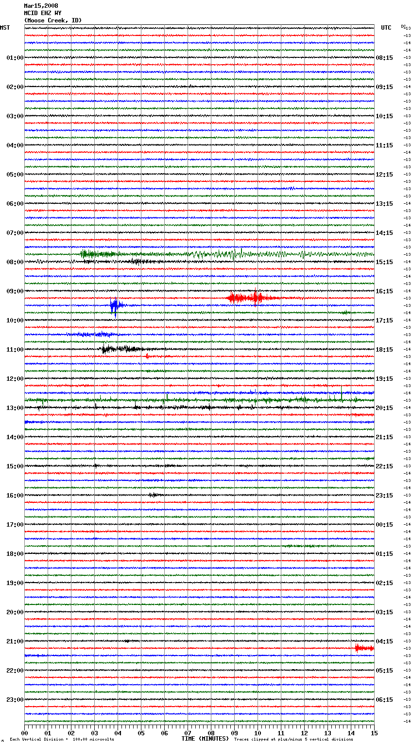The width and height of the screenshot is (413, 746).
Task: Select the 23:15 UTC time label
Action: point(384,496)
